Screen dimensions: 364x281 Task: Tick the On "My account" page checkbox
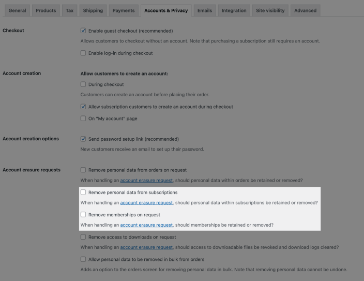[83, 119]
